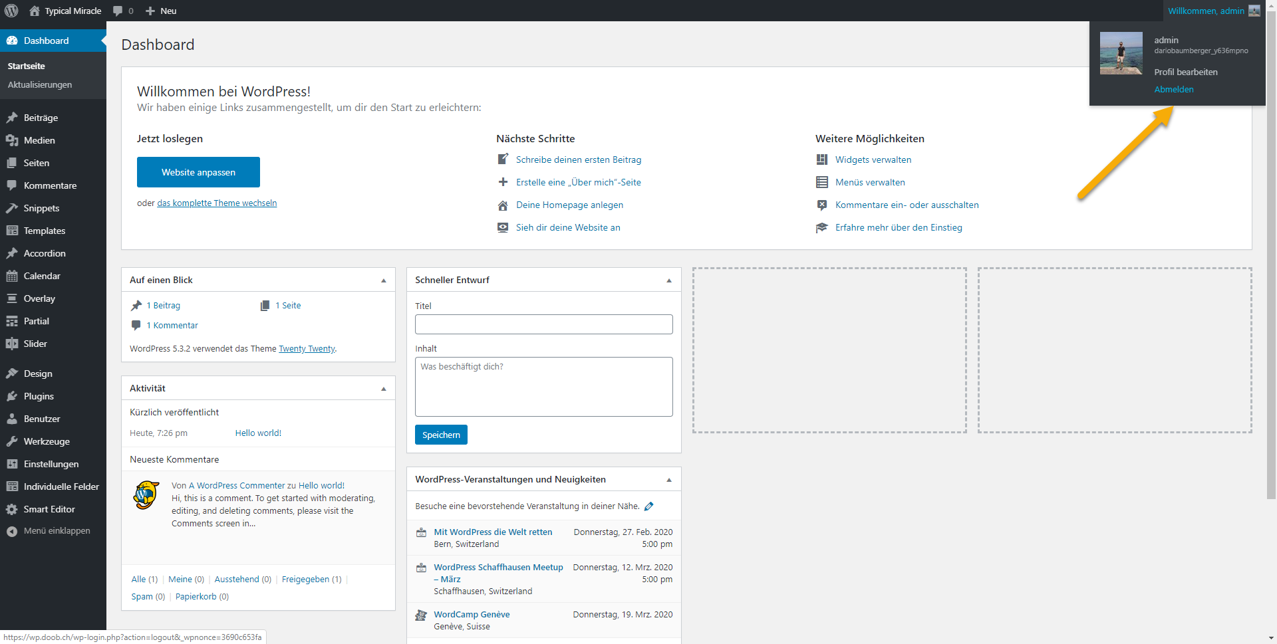Open Menüs verwalten link
This screenshot has width=1277, height=644.
pos(870,182)
